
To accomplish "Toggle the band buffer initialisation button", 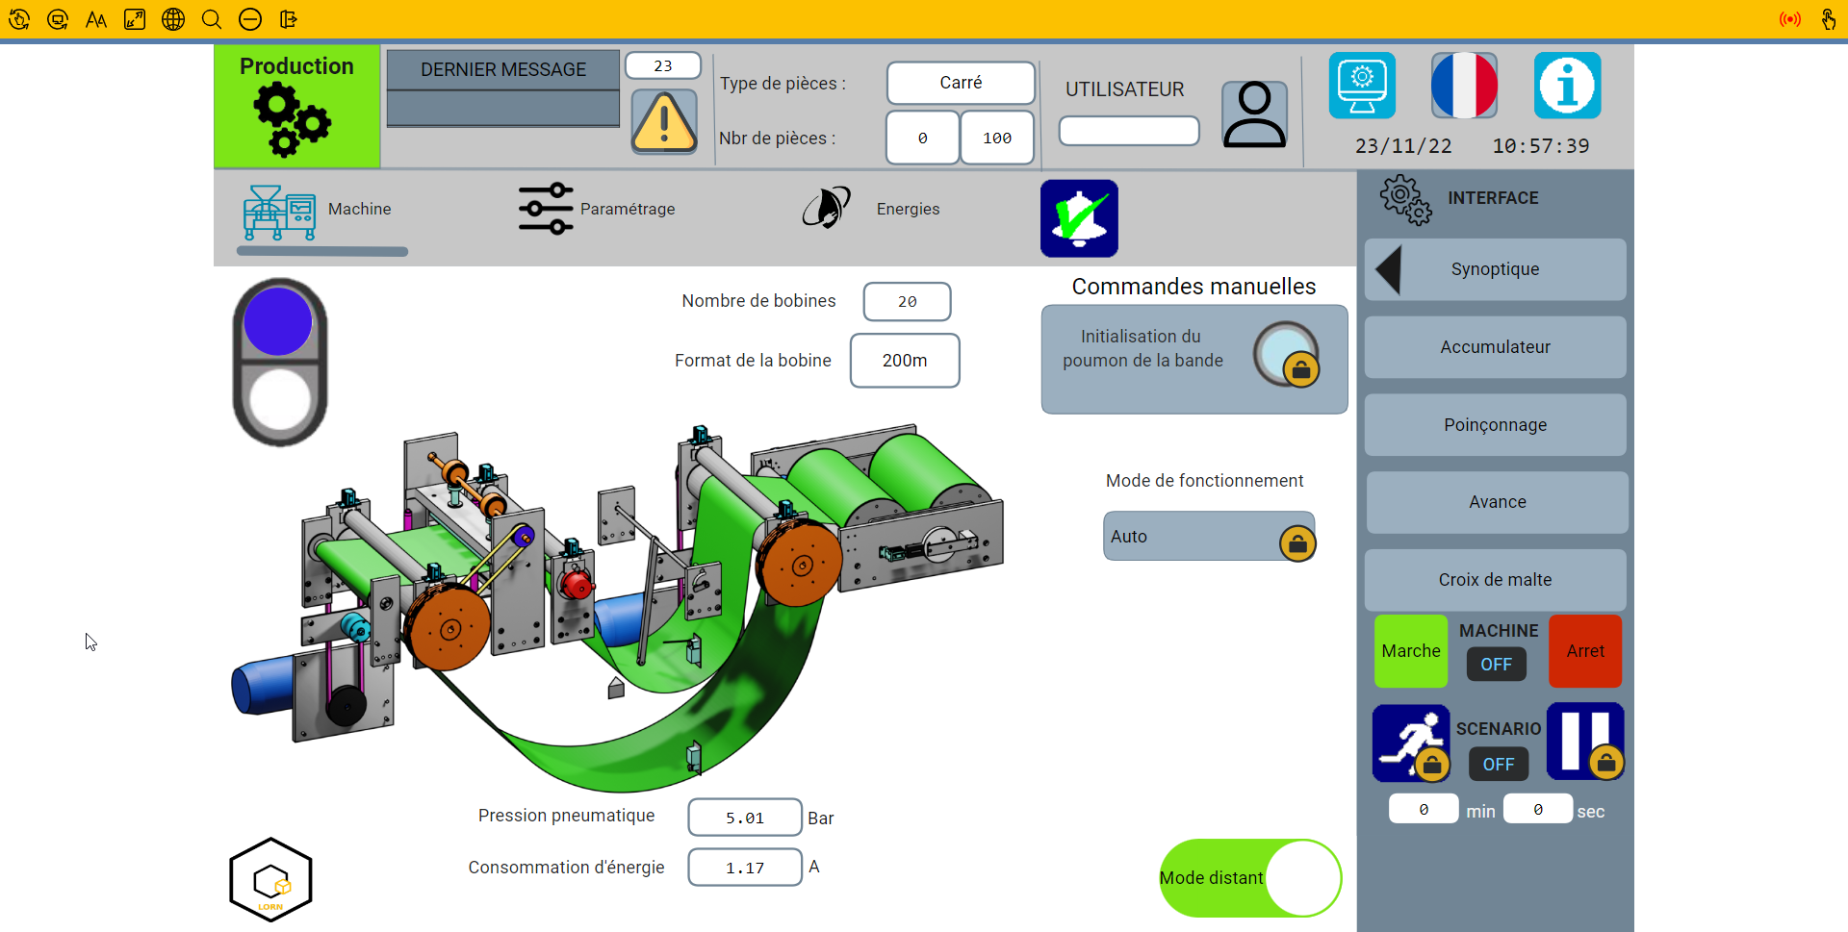I will point(1285,355).
